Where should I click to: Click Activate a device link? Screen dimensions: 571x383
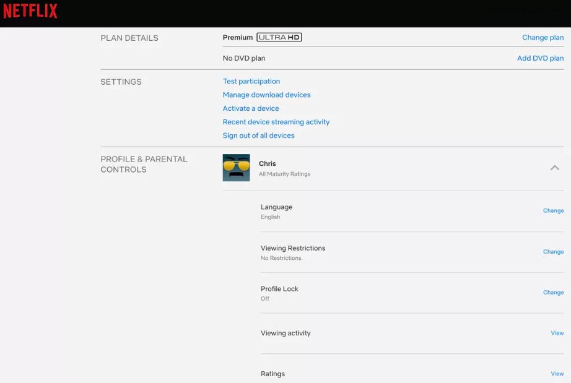click(x=251, y=108)
